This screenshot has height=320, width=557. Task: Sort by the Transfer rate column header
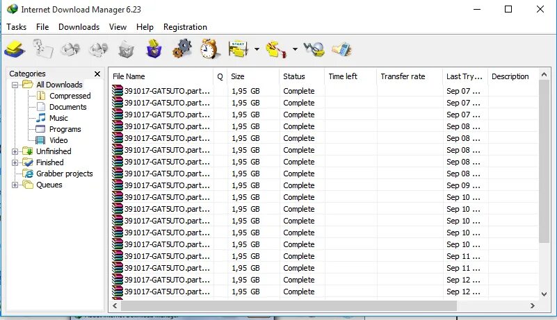(410, 76)
